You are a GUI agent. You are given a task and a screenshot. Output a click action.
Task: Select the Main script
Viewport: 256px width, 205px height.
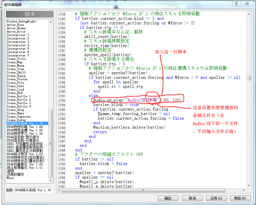coord(11,178)
